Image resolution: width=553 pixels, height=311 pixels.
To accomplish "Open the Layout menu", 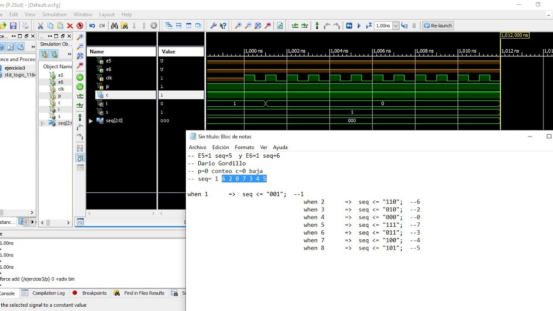I will 107,14.
